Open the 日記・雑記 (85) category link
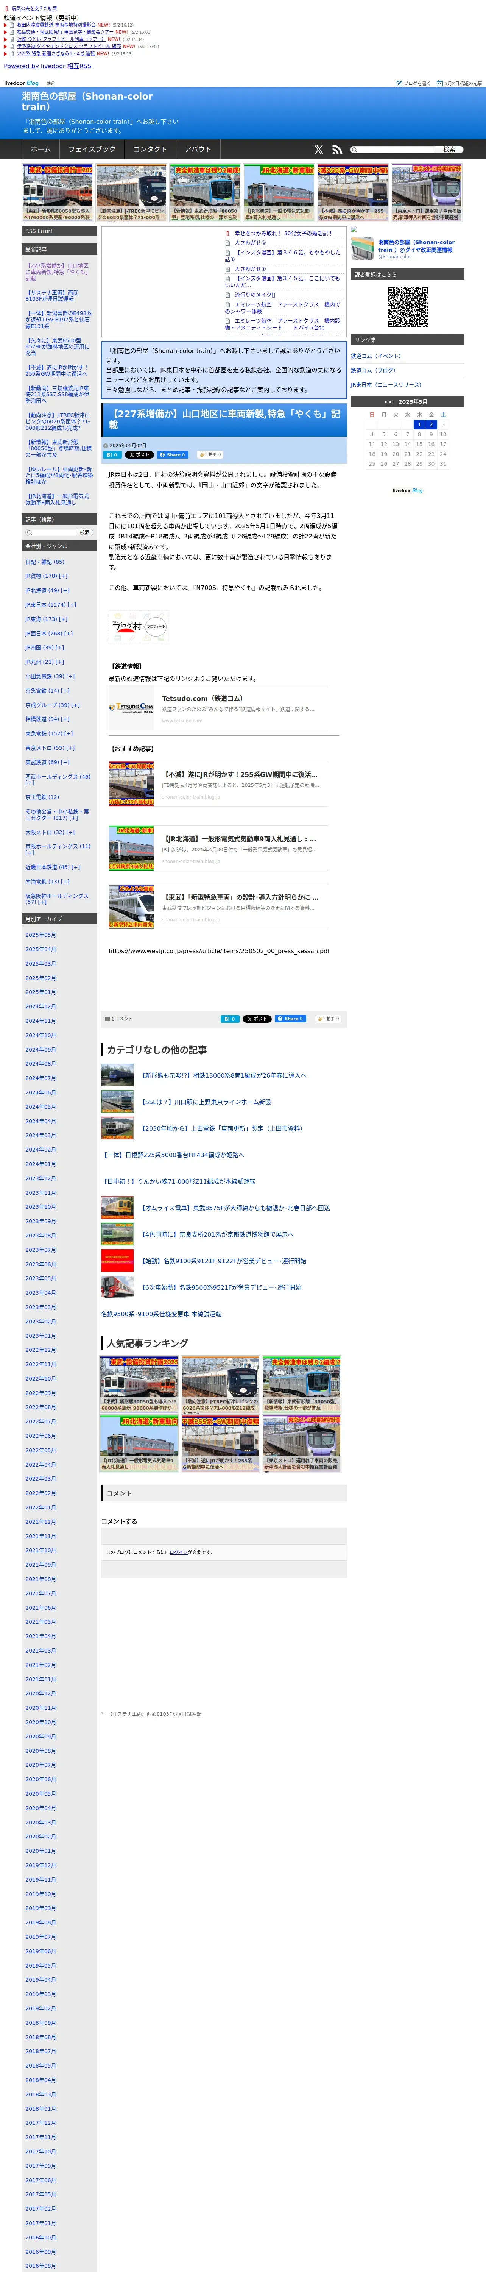 click(44, 562)
